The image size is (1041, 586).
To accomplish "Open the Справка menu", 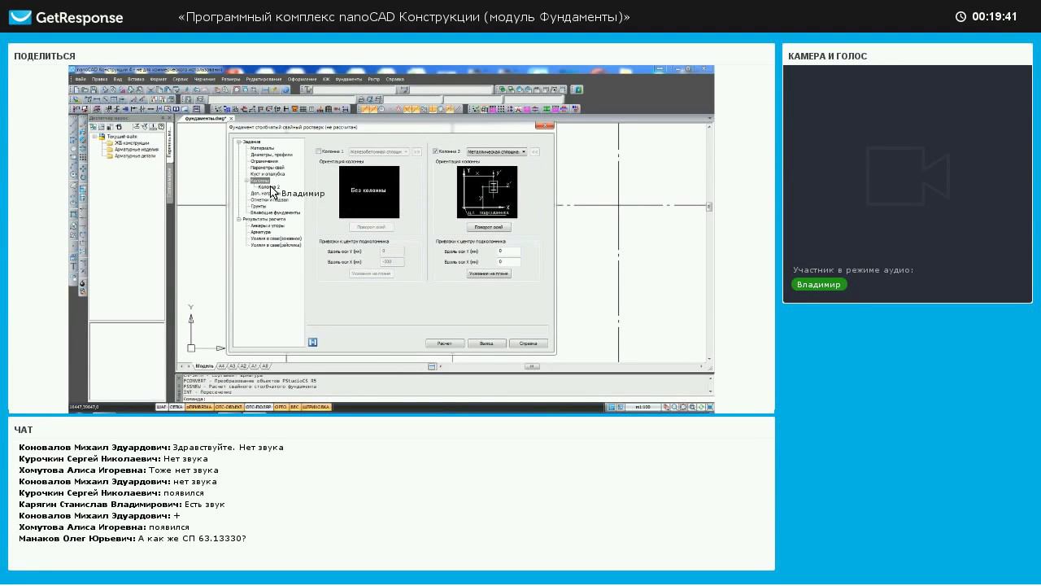I will [x=395, y=79].
